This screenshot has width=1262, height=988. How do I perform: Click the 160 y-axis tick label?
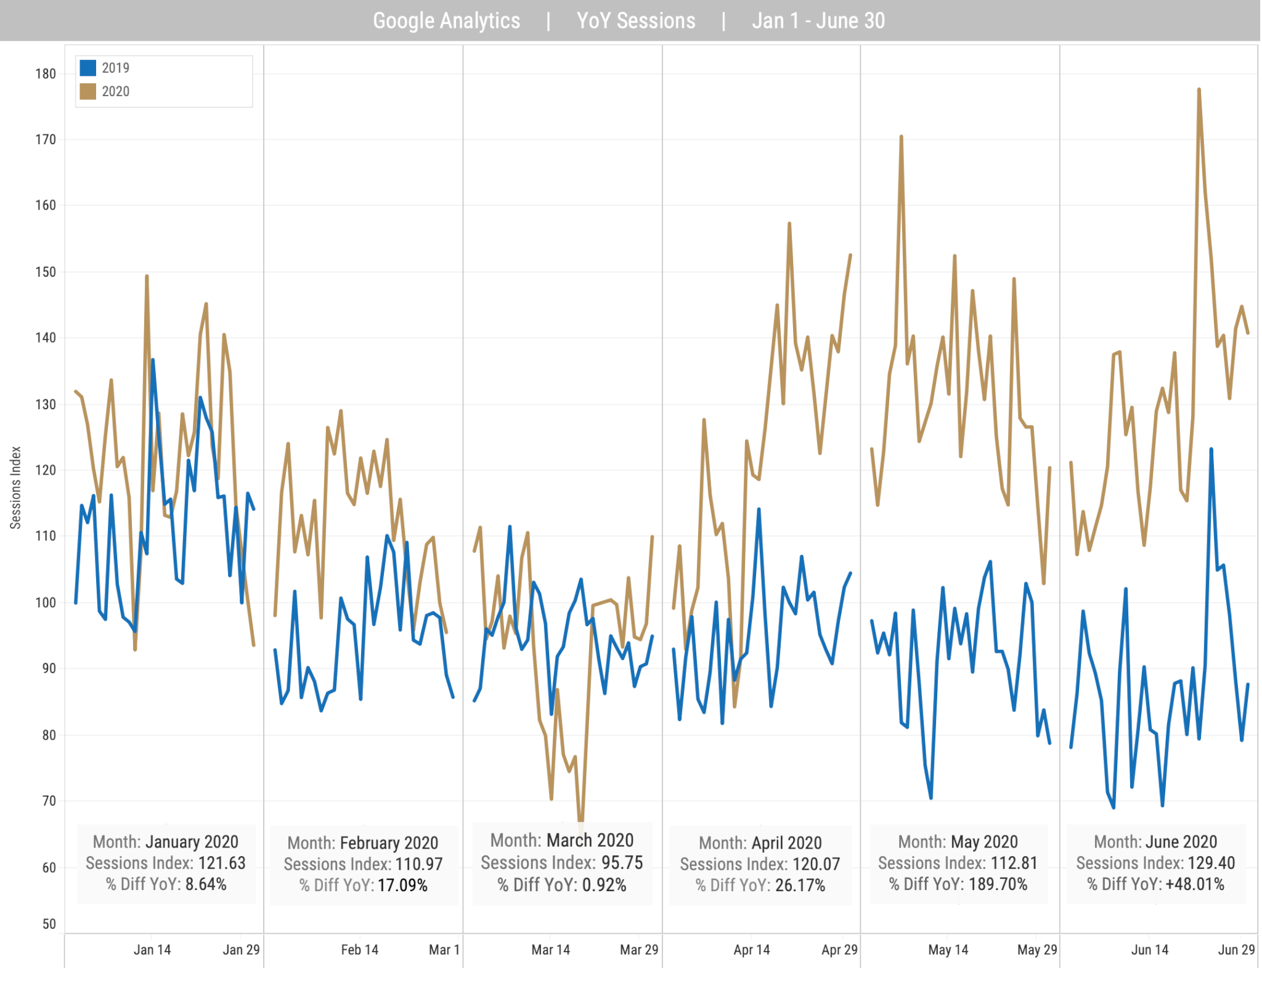(46, 205)
